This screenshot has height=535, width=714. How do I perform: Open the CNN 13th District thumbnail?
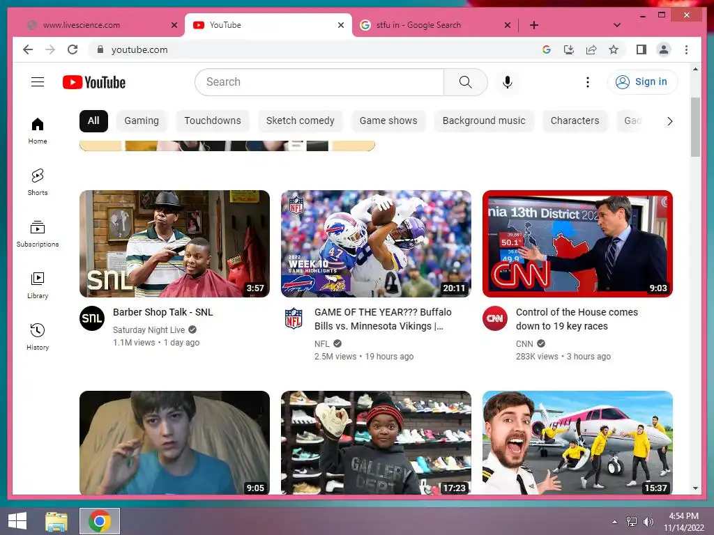(577, 244)
